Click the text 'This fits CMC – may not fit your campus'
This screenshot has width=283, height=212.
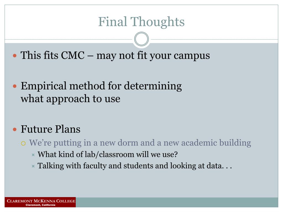coord(115,55)
